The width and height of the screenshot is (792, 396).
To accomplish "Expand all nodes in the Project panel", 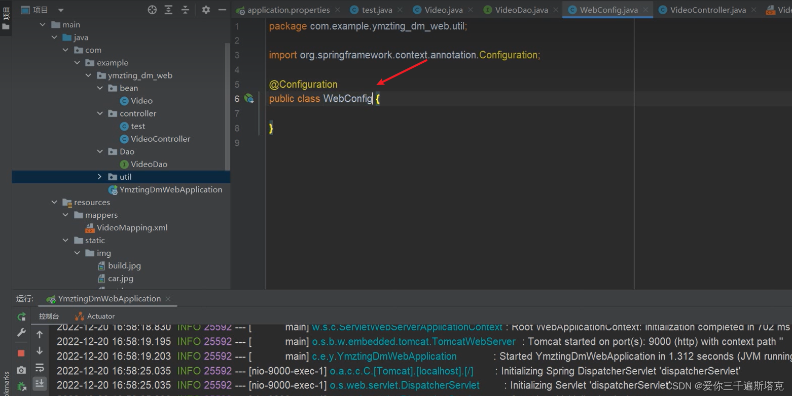I will (168, 9).
